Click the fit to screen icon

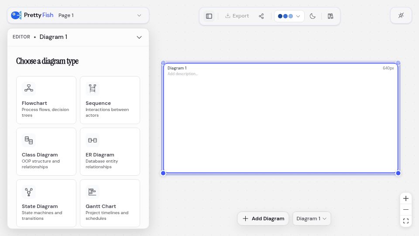[405, 221]
